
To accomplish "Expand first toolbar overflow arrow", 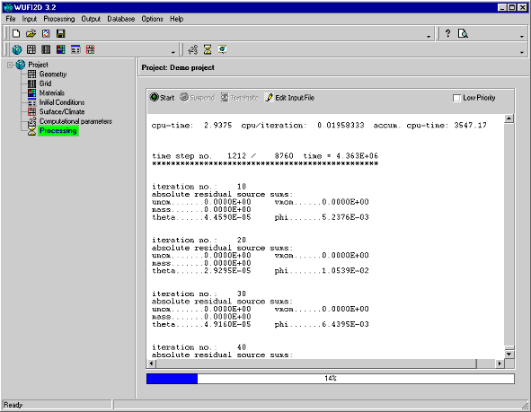I will pyautogui.click(x=429, y=36).
